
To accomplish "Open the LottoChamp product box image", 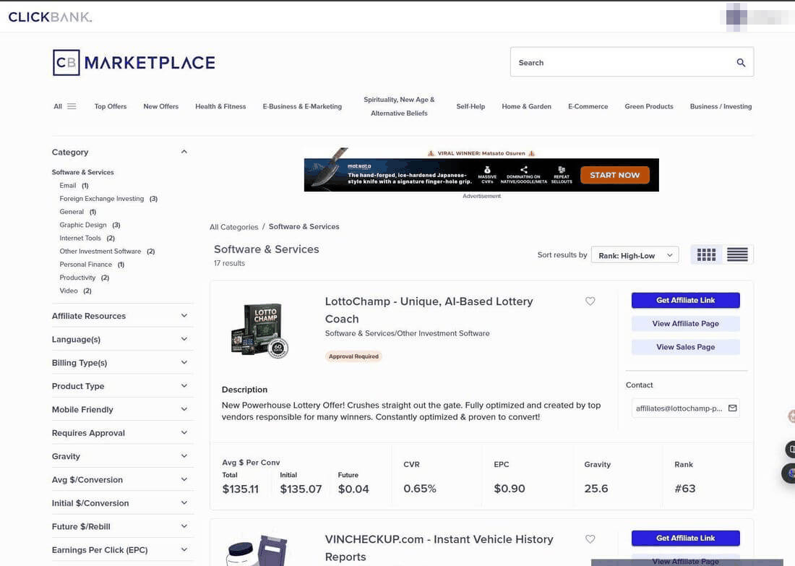I will pos(259,330).
